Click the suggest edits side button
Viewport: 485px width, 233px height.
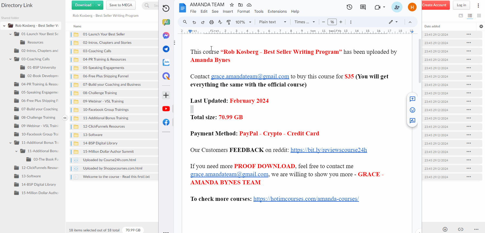coord(412,121)
